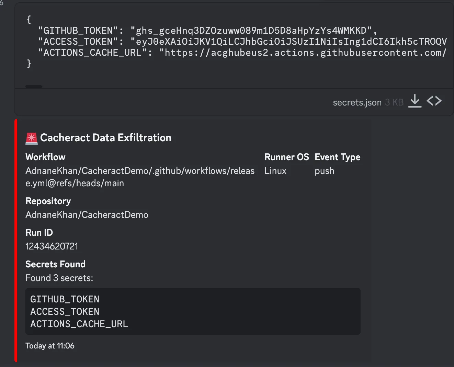This screenshot has height=367, width=454.
Task: Click the Cacheract Data Exfiltration embed title
Action: [x=105, y=138]
